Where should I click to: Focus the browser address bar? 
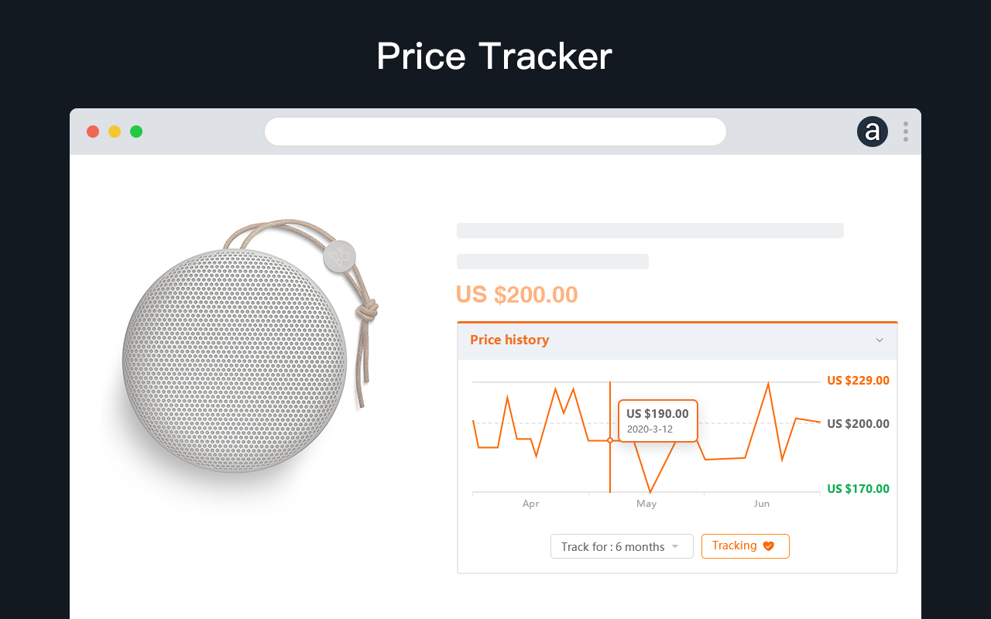tap(495, 132)
